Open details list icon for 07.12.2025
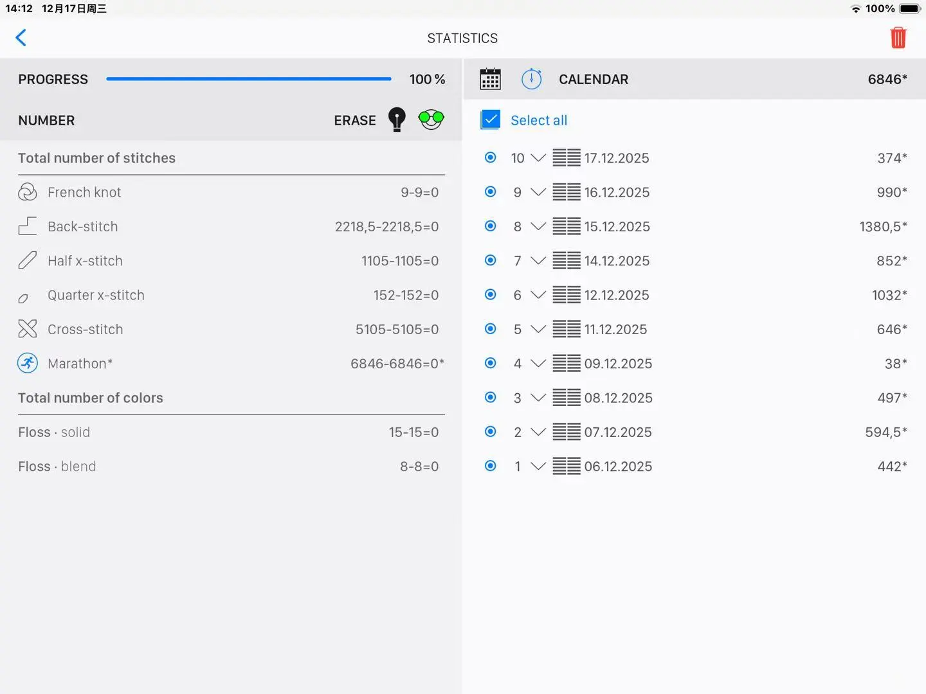This screenshot has width=926, height=694. [x=567, y=432]
